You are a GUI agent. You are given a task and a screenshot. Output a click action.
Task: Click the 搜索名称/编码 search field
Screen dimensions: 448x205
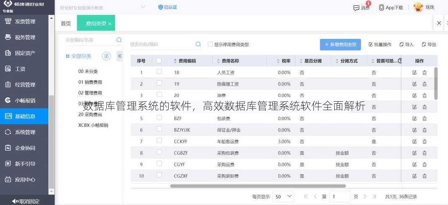[x=162, y=44]
